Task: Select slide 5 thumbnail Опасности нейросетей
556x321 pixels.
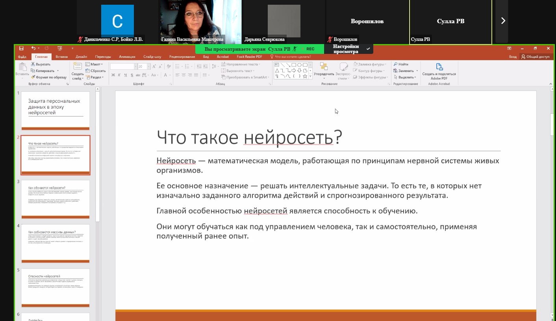Action: (56, 288)
